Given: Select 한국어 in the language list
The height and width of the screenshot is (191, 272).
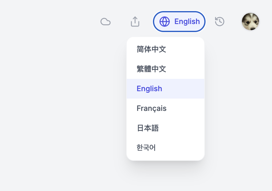Looking at the screenshot, I should (146, 148).
